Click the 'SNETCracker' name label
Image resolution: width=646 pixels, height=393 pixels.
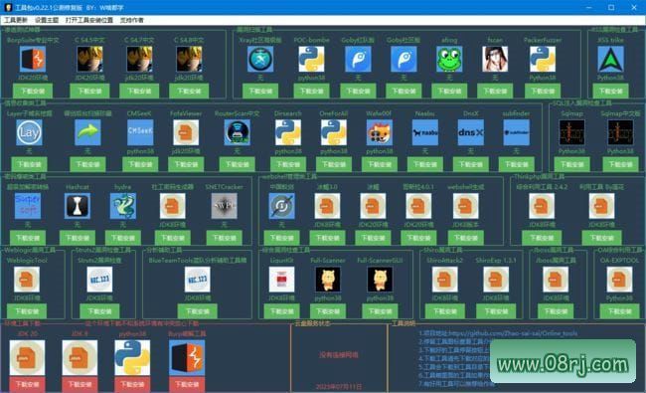point(225,187)
